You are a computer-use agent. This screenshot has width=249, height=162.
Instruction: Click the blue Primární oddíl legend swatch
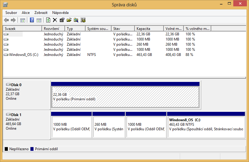tap(32, 149)
